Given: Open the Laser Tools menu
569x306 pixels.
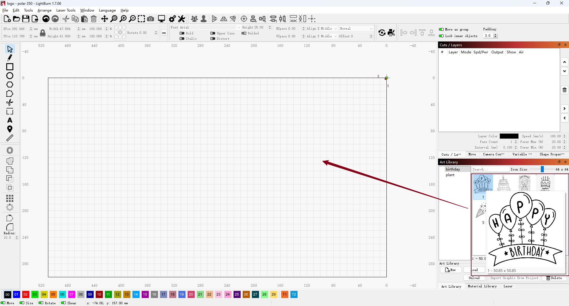Looking at the screenshot, I should (x=66, y=10).
